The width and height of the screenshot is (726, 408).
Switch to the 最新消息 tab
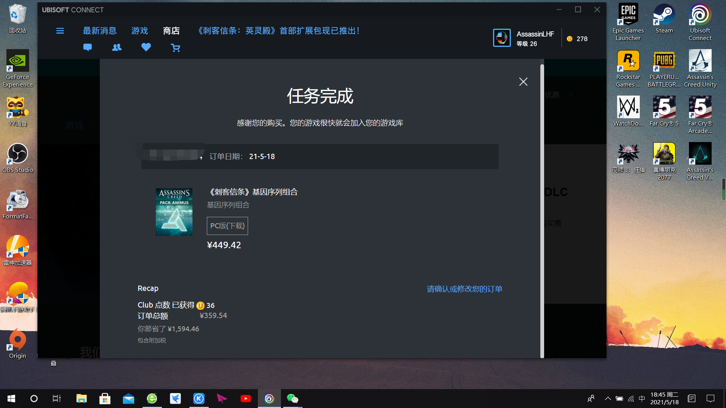point(100,31)
